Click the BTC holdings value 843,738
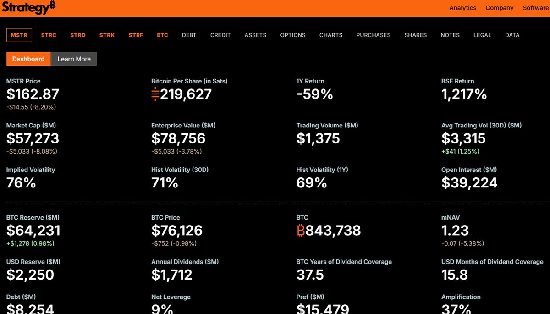This screenshot has width=550, height=314. [x=333, y=231]
